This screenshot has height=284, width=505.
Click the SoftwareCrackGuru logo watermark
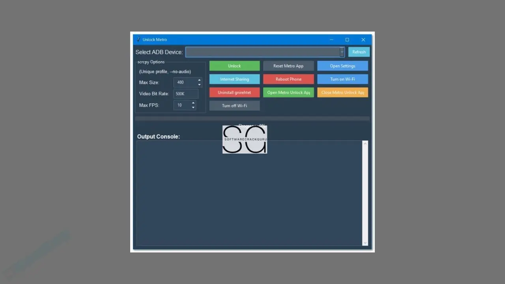[245, 140]
